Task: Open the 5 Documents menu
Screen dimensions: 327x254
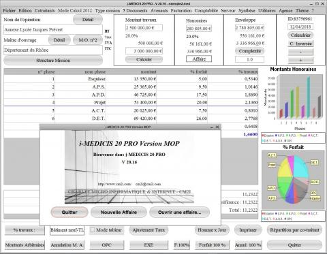Action: [x=135, y=11]
